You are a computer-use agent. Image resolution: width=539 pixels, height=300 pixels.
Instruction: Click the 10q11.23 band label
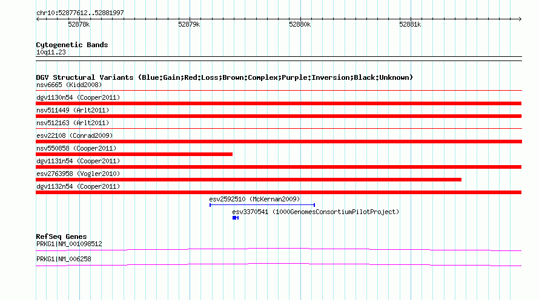51,52
